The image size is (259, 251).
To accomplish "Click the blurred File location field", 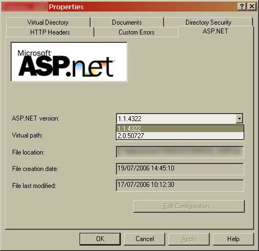I will pos(180,152).
